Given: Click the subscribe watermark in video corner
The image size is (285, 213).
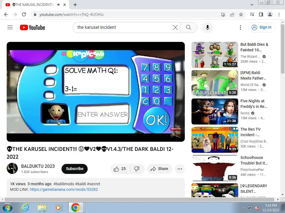Looking at the screenshot, I should click(x=176, y=133).
